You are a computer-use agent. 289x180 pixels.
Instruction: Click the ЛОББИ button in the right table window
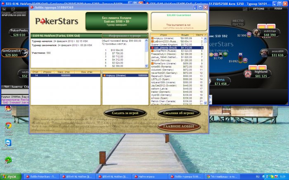tap(278, 9)
